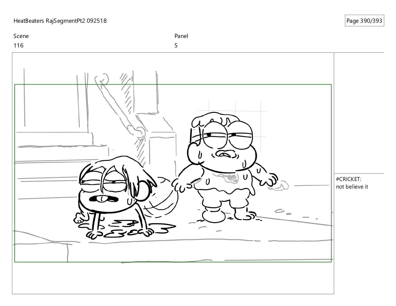Select scene number '116'
The width and height of the screenshot is (396, 306).
pos(18,45)
